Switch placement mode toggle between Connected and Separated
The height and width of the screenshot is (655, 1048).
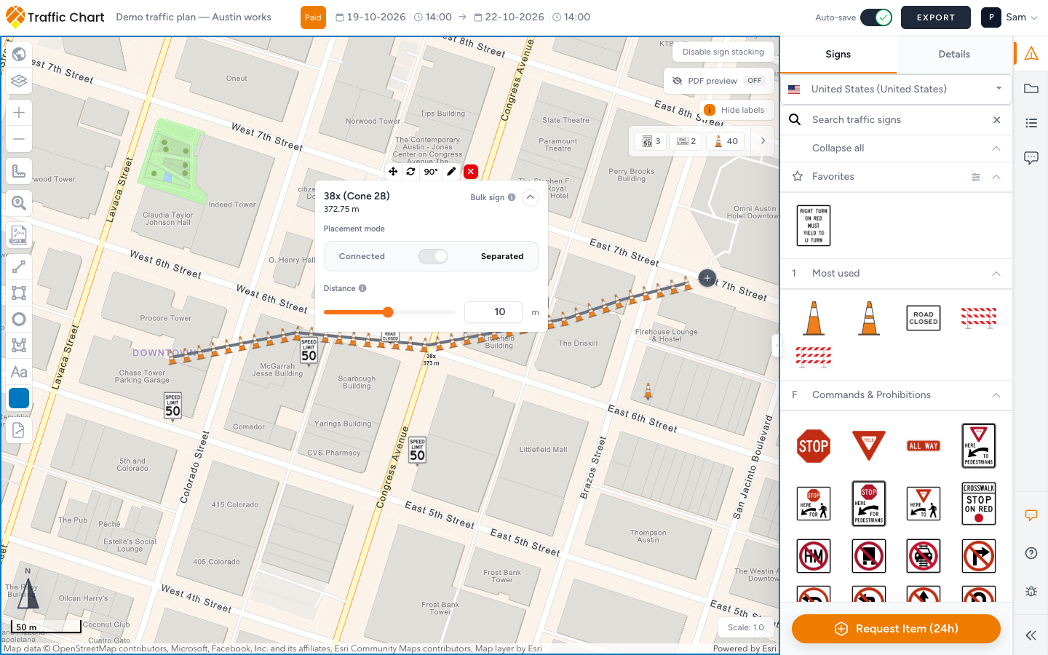(433, 256)
